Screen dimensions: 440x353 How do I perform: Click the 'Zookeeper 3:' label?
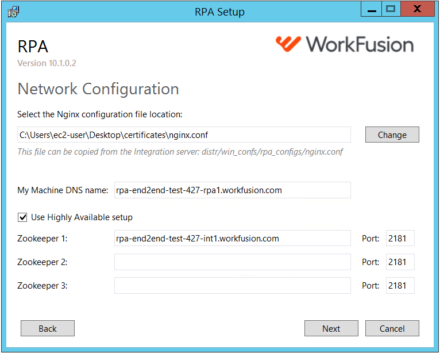tap(43, 286)
